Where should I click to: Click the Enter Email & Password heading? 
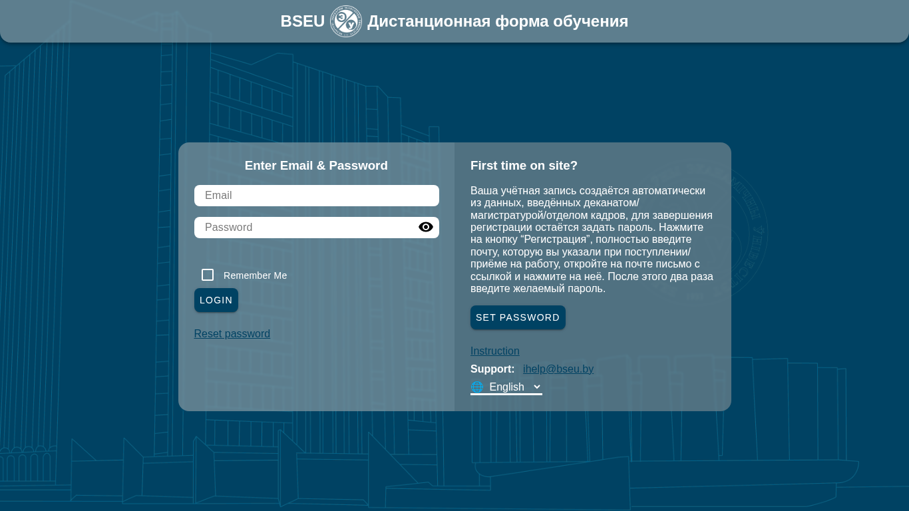pos(316,166)
